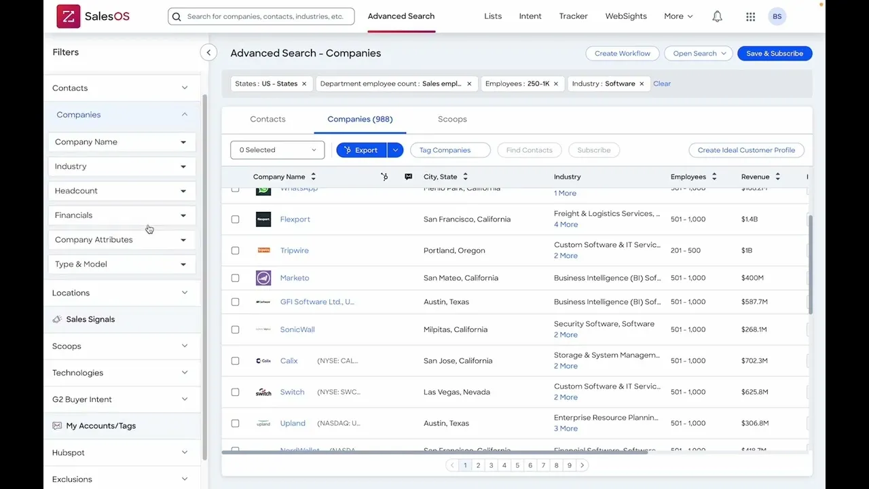Click the companies search input field

261,16
